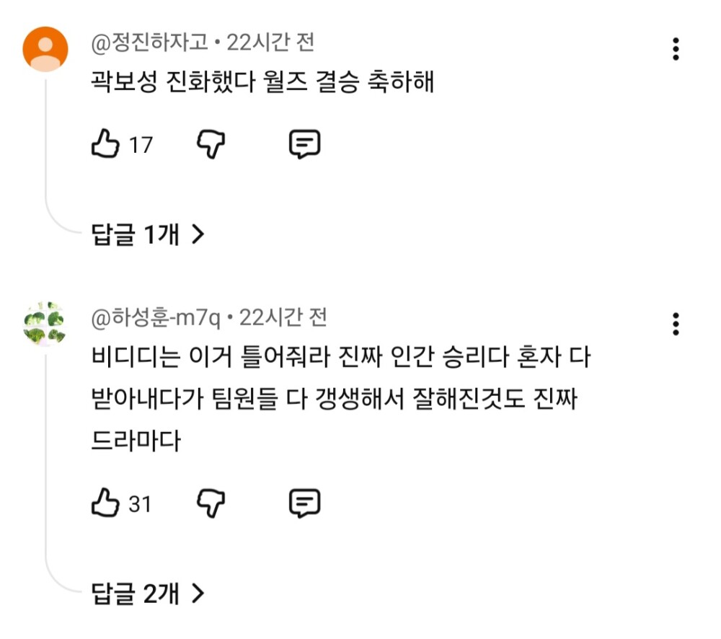Click the comment text starting with 곽보성 진화했다
This screenshot has height=639, width=721.
pyautogui.click(x=262, y=83)
